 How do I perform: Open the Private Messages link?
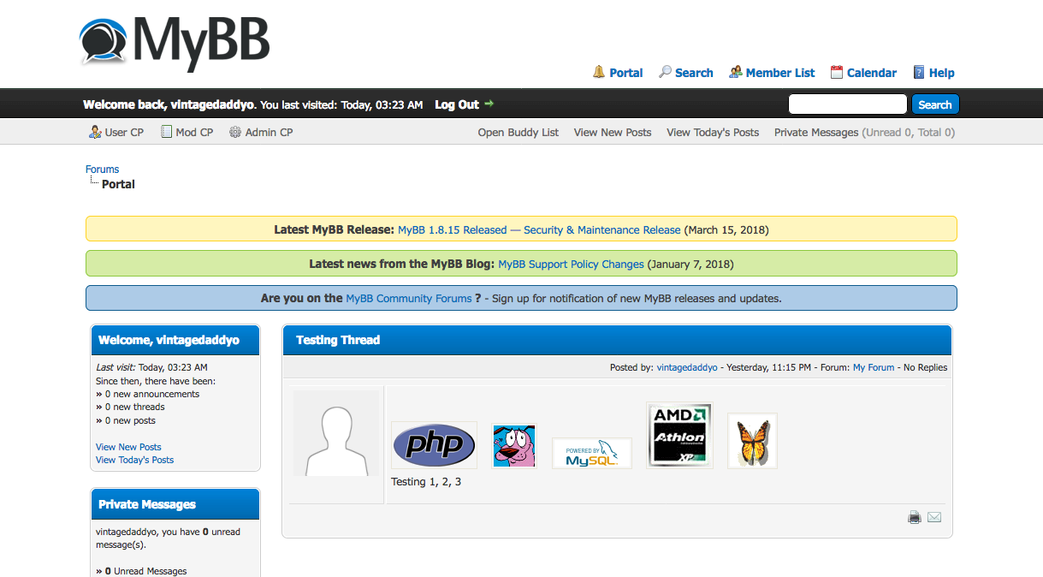(x=815, y=133)
